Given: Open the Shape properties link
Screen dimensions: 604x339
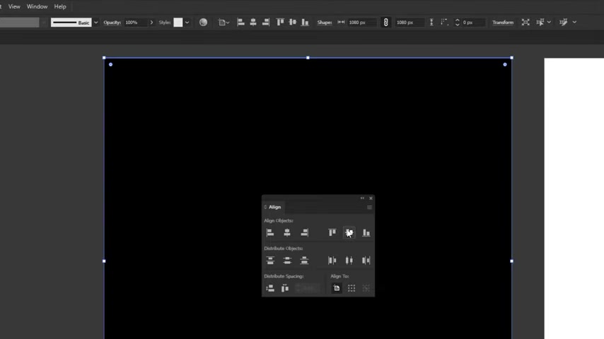Looking at the screenshot, I should (325, 23).
